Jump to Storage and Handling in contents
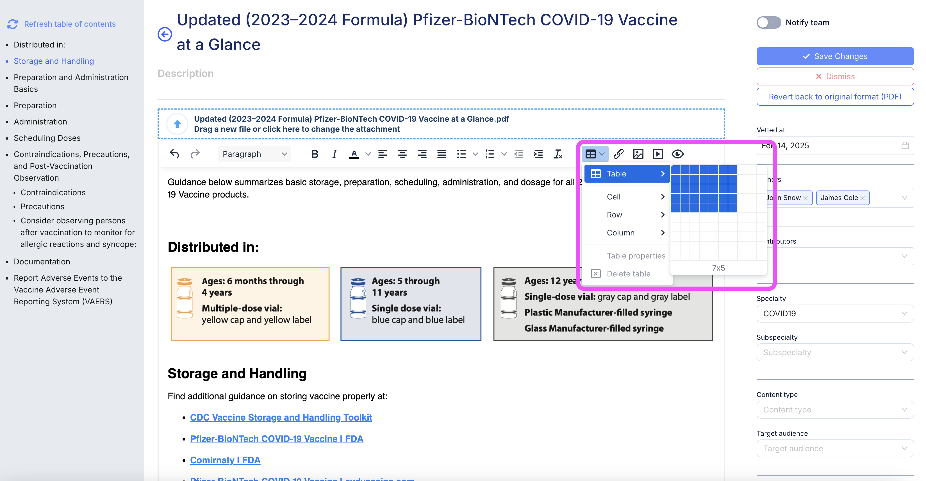The height and width of the screenshot is (481, 926). [x=54, y=61]
